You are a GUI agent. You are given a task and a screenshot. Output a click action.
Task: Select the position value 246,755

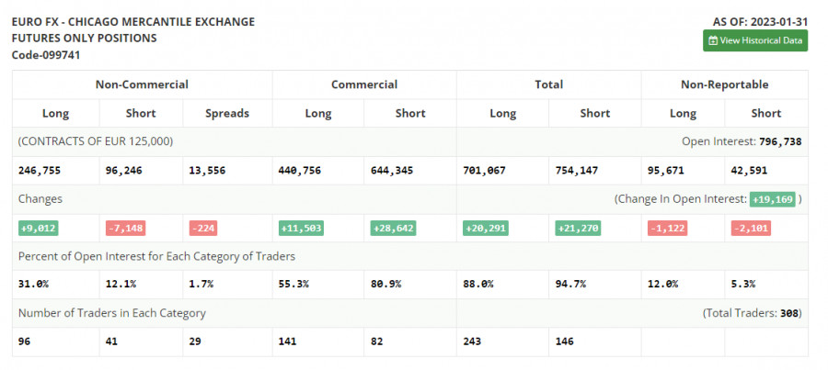(x=39, y=171)
